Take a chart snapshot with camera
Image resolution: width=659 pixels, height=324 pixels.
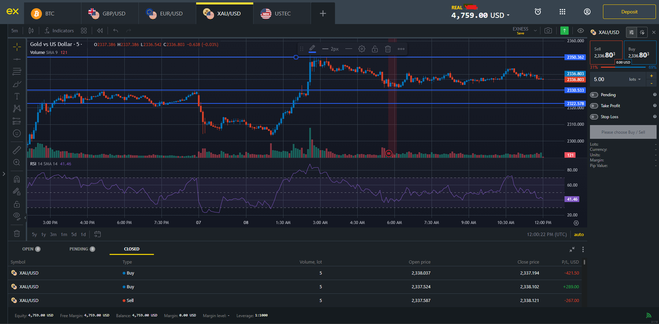548,31
